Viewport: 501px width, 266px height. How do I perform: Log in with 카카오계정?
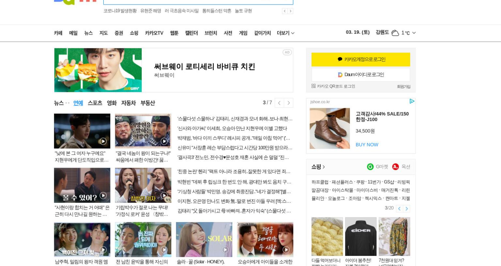click(361, 59)
